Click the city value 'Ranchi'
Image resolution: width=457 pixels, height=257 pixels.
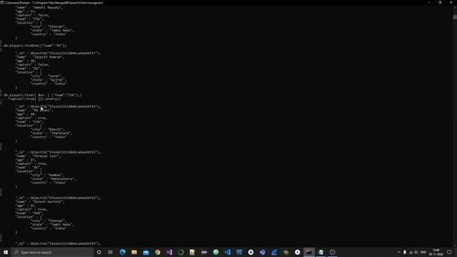pyautogui.click(x=56, y=129)
